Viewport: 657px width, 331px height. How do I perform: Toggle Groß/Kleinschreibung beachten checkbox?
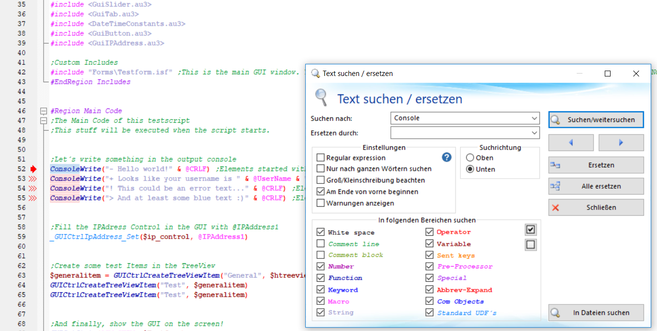tap(320, 180)
